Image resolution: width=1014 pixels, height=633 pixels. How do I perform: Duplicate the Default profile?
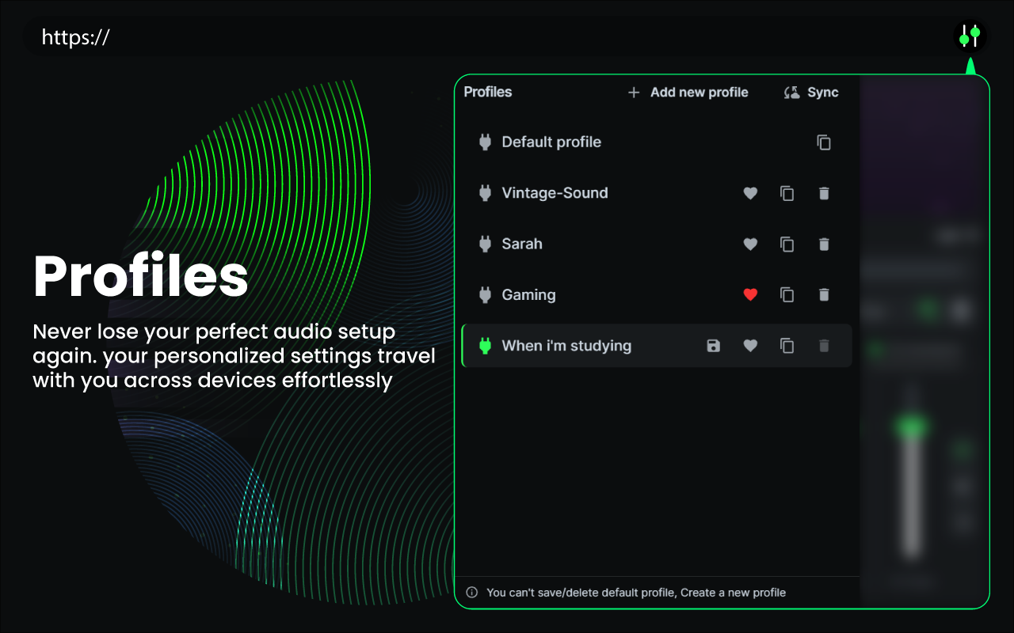[x=824, y=142]
